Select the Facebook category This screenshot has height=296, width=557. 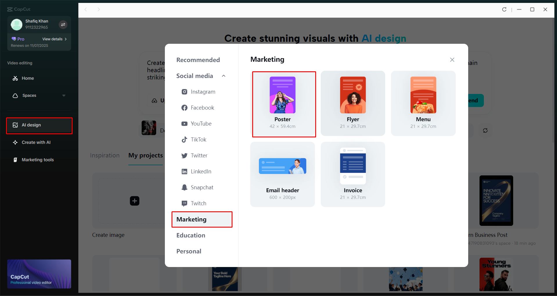[202, 108]
